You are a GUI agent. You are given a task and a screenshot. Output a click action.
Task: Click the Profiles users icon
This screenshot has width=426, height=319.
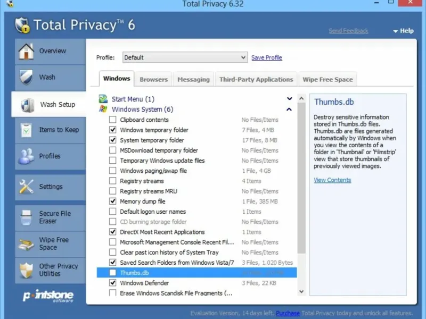click(x=26, y=156)
